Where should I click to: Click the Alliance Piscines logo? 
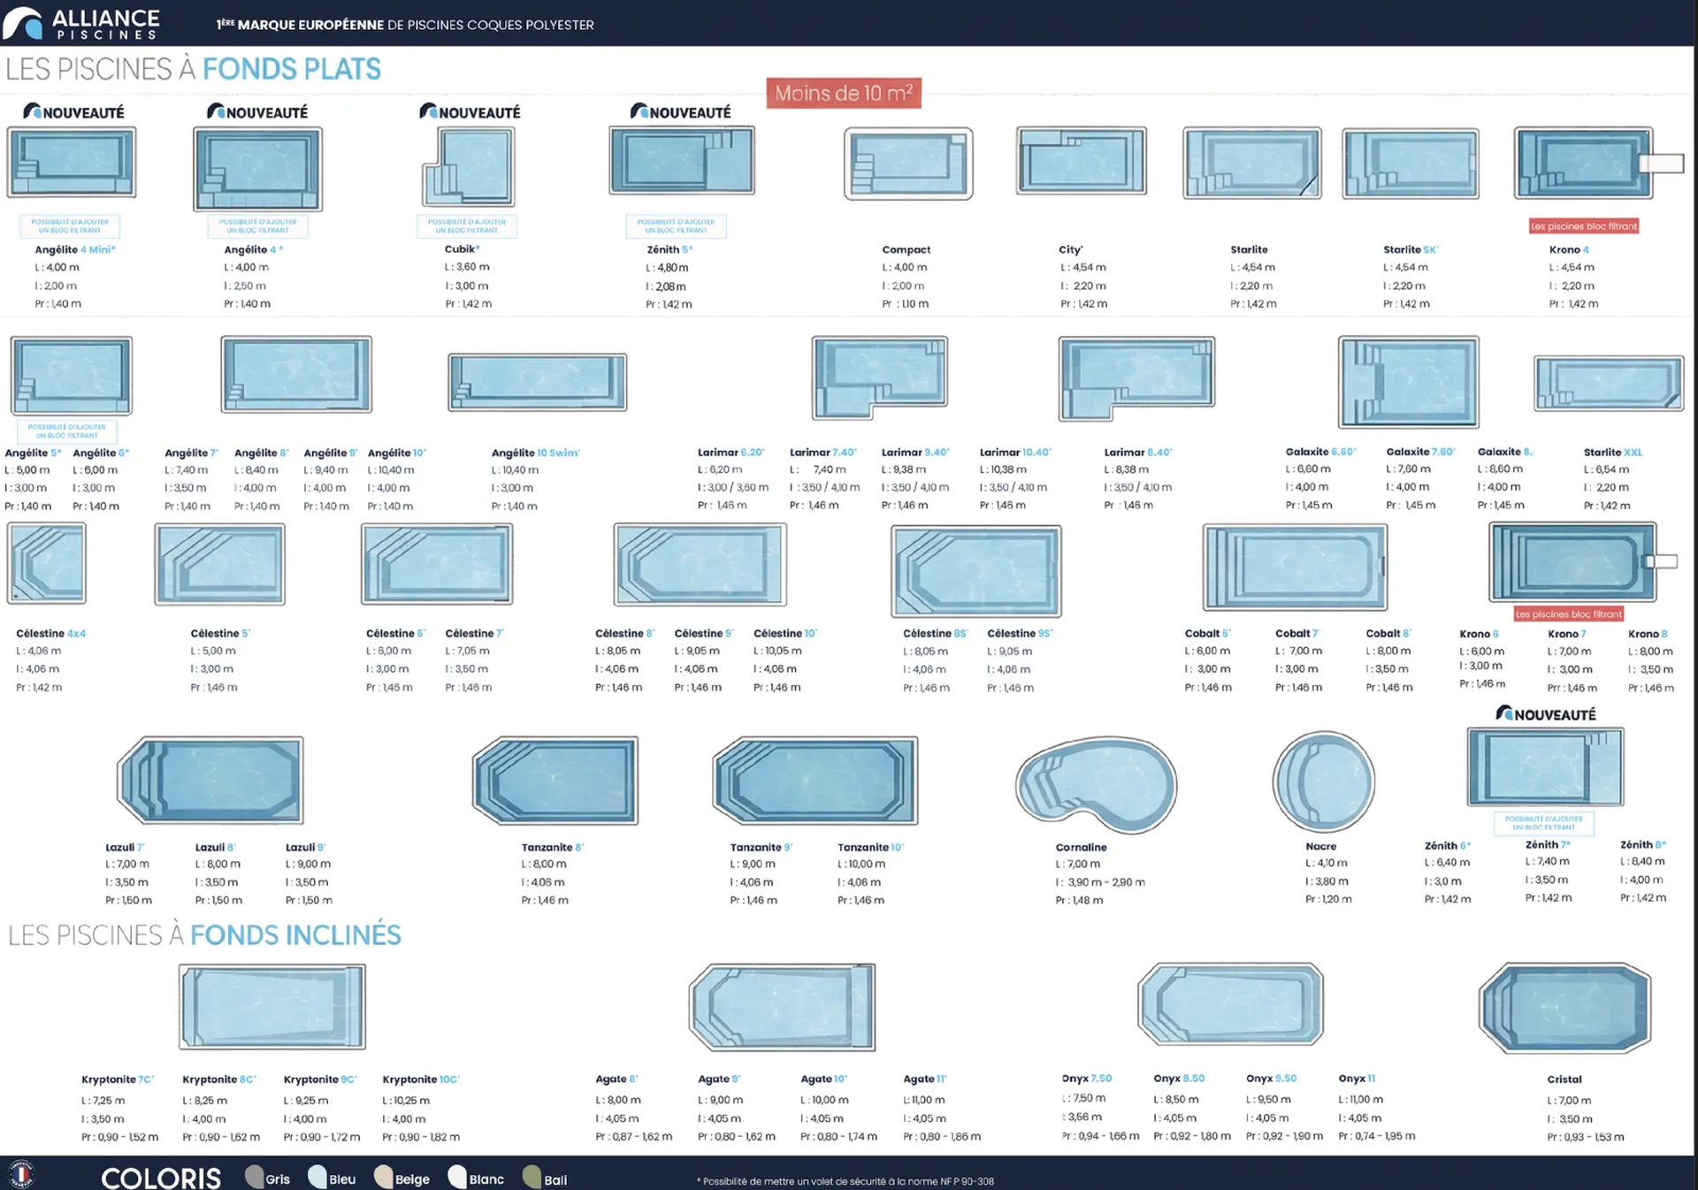click(81, 23)
